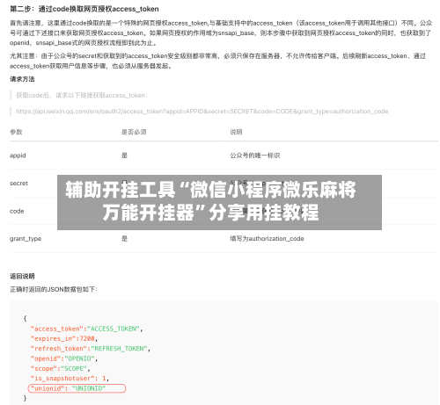Click the '是否必须' column header
The width and height of the screenshot is (440, 405).
pyautogui.click(x=134, y=132)
